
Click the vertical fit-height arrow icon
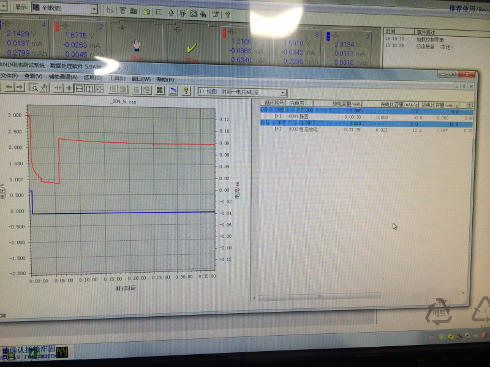pos(89,89)
